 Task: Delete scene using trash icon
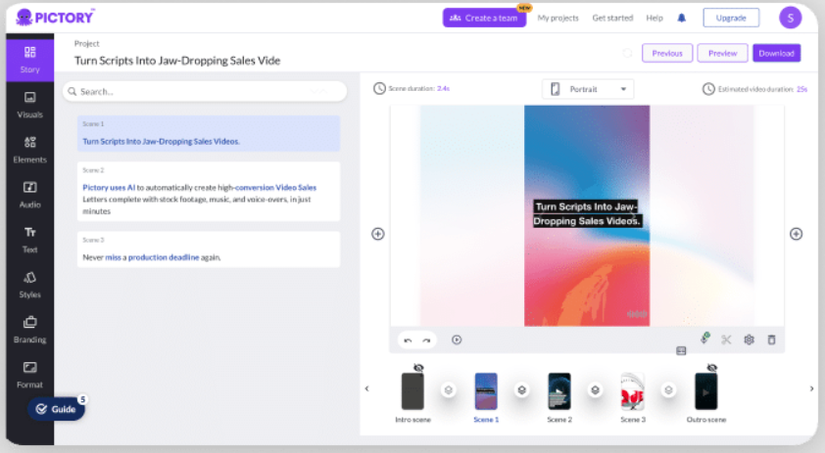[771, 340]
